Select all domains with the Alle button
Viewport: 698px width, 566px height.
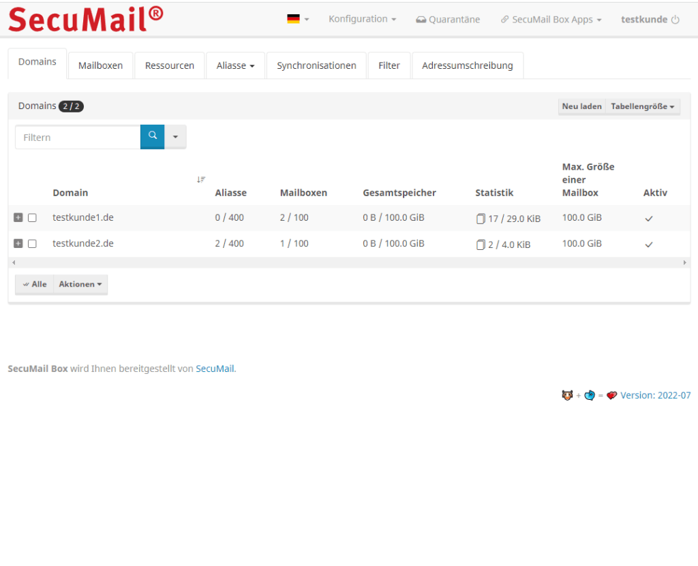33,284
